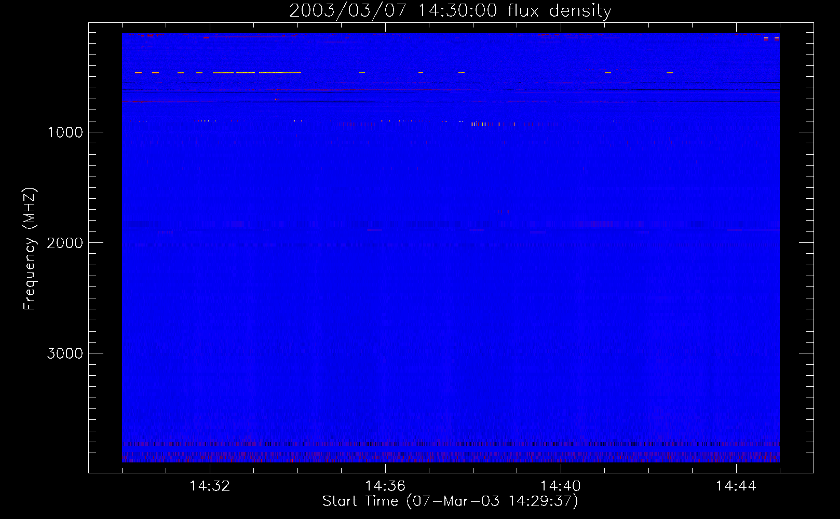
Task: Select the 1000 frequency tick label
Action: pos(65,132)
